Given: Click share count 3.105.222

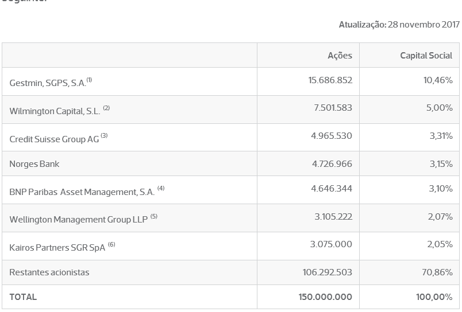Looking at the screenshot, I should pos(333,216).
